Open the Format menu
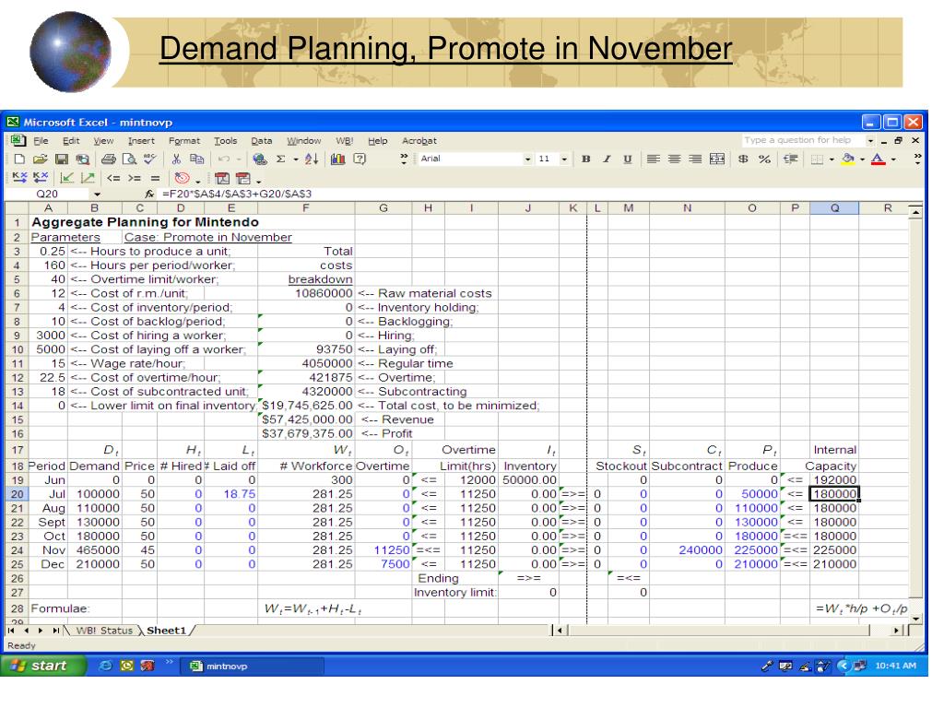 coord(184,141)
